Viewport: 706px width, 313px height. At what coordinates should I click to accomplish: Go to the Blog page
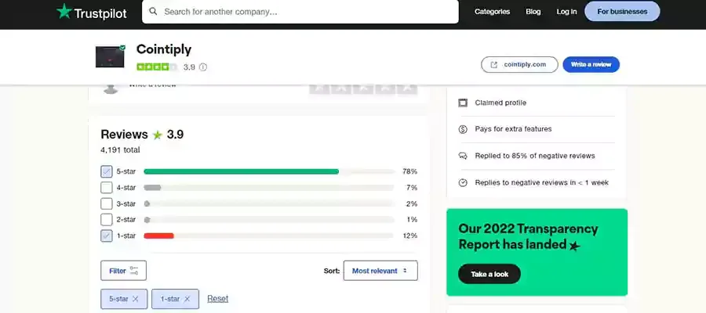point(533,12)
